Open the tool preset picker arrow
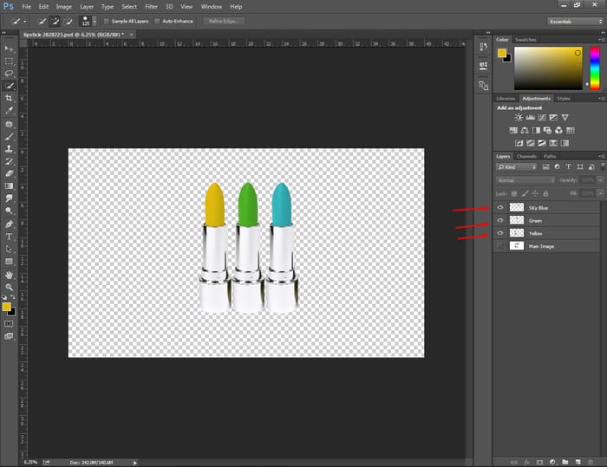Viewport: 607px width, 467px height. (25, 22)
